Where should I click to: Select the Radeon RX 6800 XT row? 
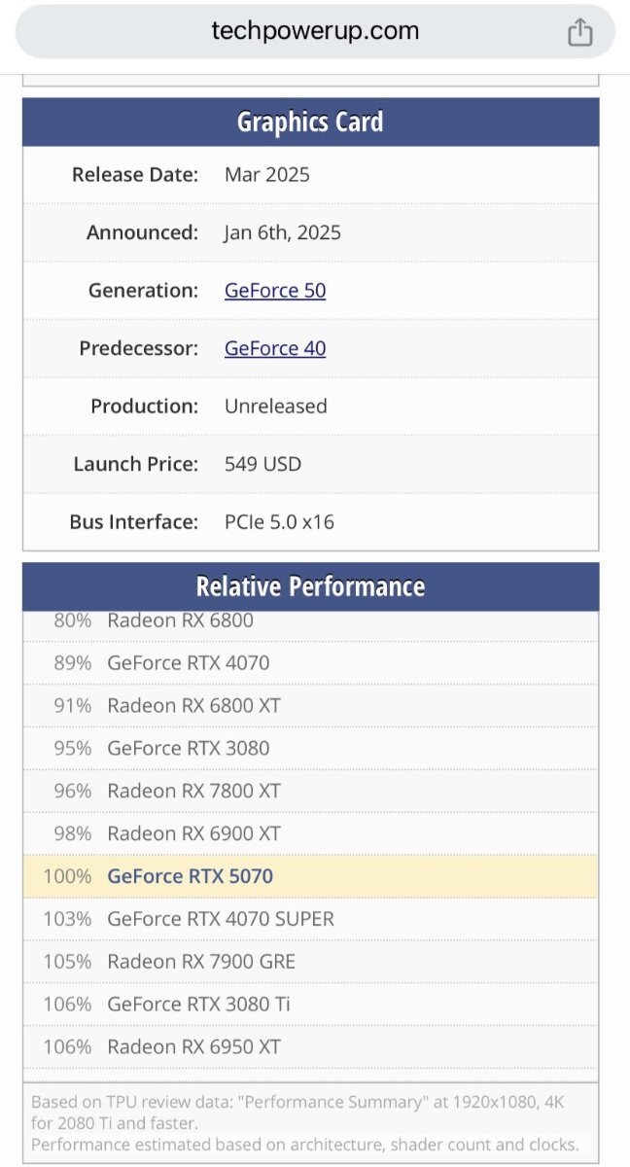click(x=311, y=706)
